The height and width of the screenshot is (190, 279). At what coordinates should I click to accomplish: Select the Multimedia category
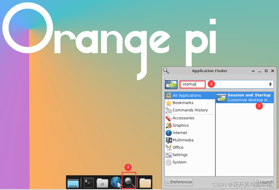tap(190, 140)
